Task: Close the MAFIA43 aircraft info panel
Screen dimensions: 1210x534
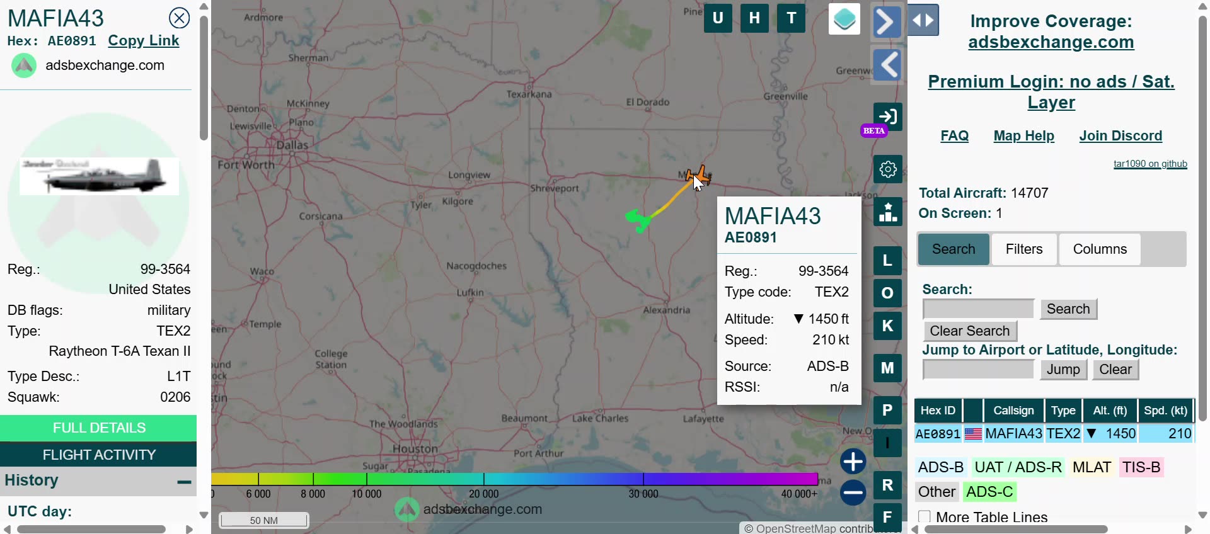Action: click(180, 18)
